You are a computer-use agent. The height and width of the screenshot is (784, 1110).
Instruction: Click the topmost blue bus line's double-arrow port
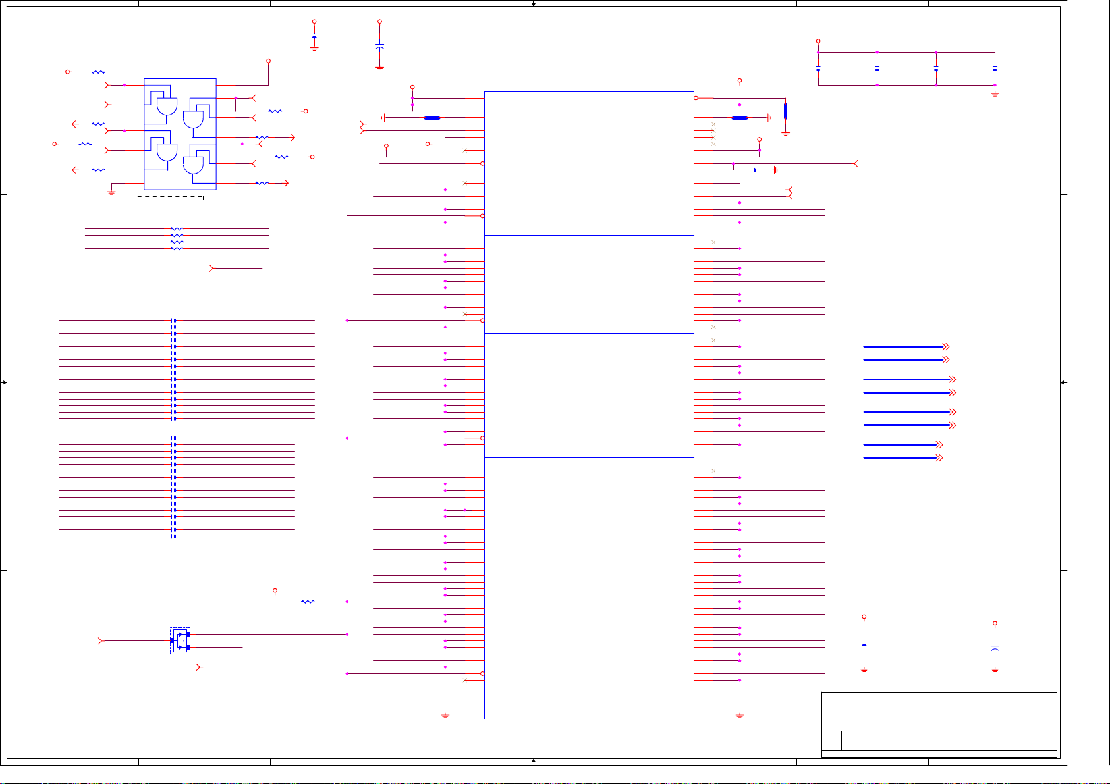click(946, 346)
